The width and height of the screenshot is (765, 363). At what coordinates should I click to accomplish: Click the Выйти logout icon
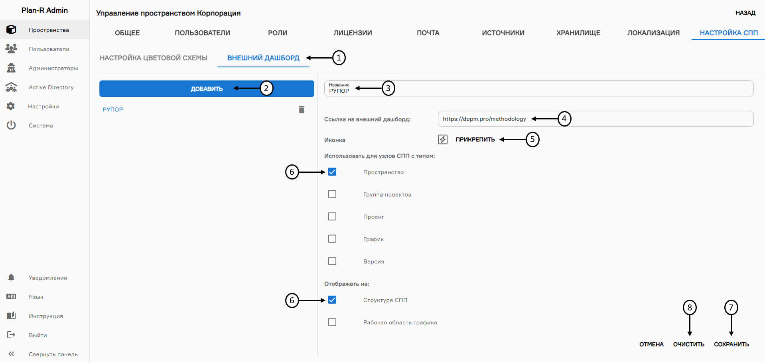coord(11,335)
